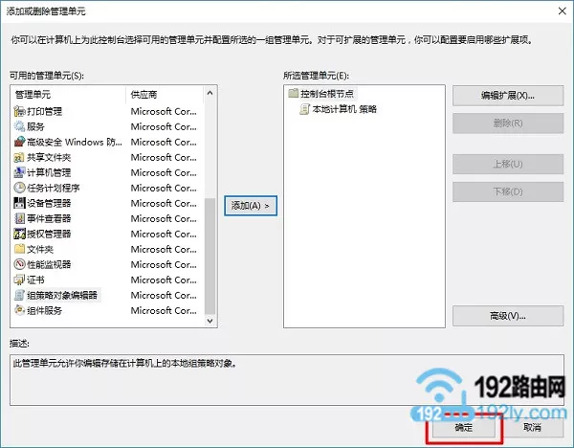The image size is (574, 448).
Task: Select 打印管理 in available snap-ins
Action: pyautogui.click(x=45, y=111)
